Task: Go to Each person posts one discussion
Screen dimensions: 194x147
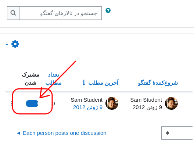Action: tap(65, 133)
